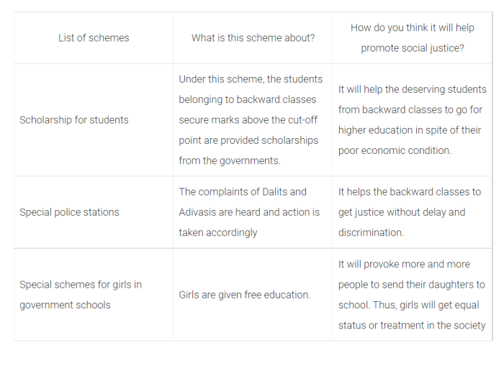Click text 'It will help the deserving students'
Viewport: 504px width, 366px height.
(412, 89)
